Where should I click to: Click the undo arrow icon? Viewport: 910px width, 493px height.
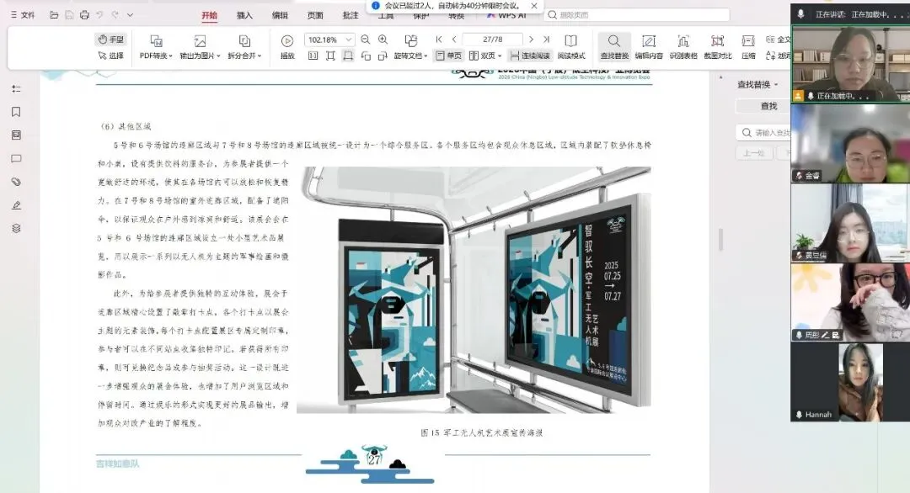(99, 15)
